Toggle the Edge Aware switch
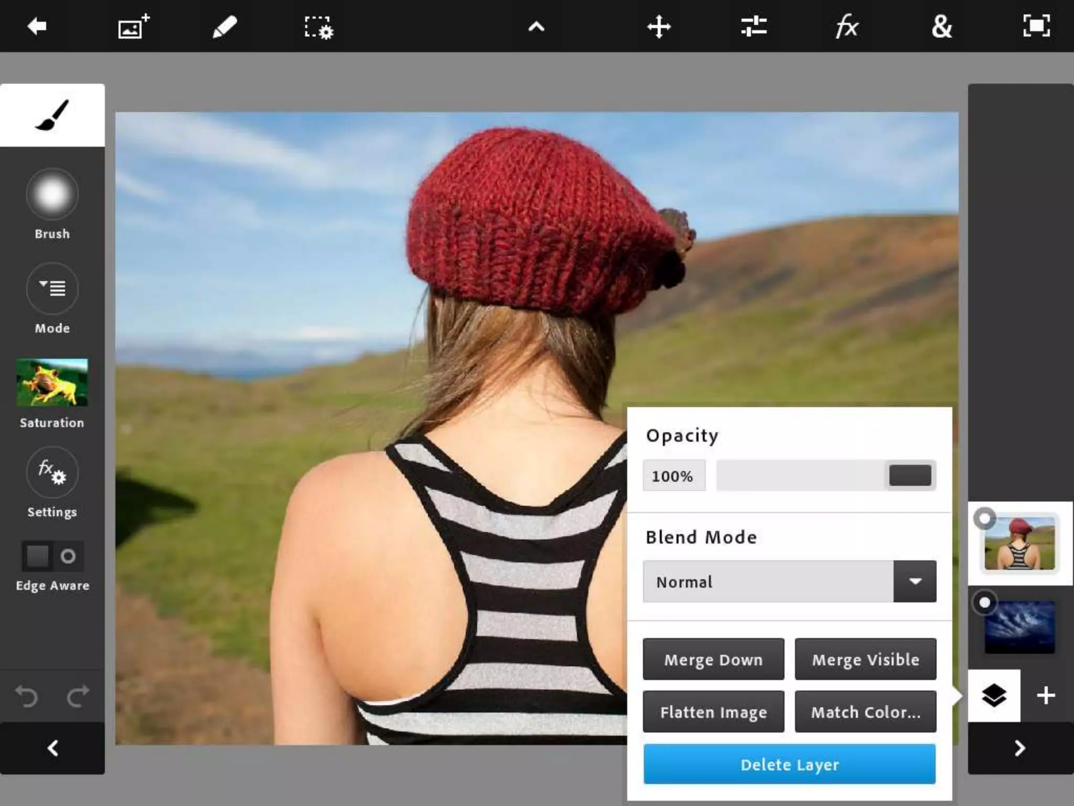 click(x=52, y=556)
